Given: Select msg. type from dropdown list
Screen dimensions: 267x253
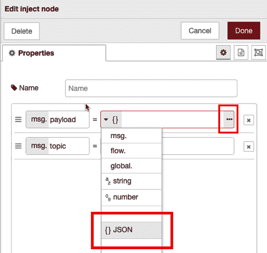Looking at the screenshot, I should point(131,136).
